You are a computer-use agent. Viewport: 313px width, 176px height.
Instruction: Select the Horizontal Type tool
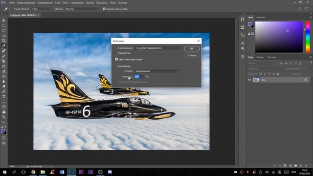(x=3, y=97)
